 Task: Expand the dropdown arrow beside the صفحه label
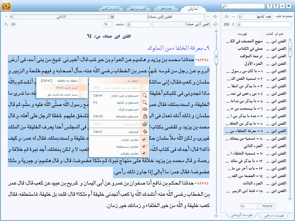tap(129, 25)
